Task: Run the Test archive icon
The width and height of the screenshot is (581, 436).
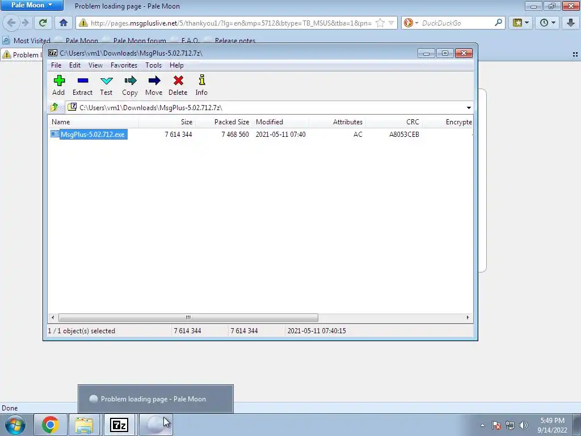Action: (106, 85)
